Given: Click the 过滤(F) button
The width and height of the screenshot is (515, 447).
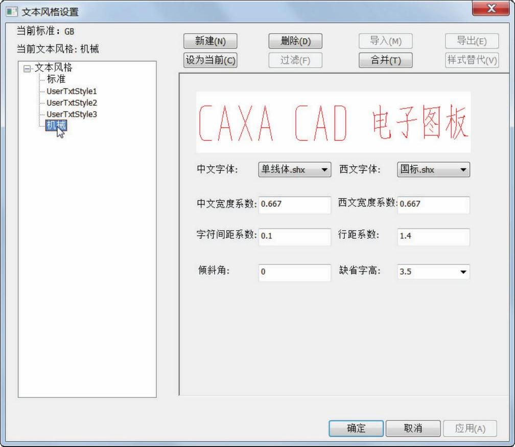Looking at the screenshot, I should pos(295,60).
